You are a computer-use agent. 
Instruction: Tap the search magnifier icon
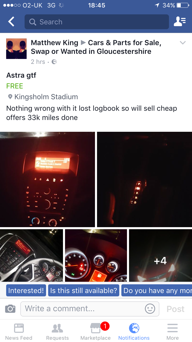pos(33,22)
